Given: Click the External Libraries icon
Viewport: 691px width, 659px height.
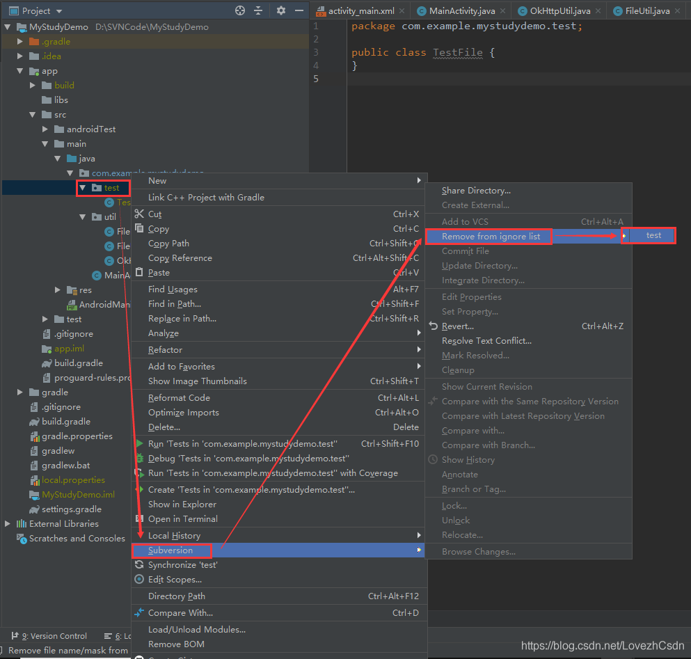Looking at the screenshot, I should pos(21,524).
